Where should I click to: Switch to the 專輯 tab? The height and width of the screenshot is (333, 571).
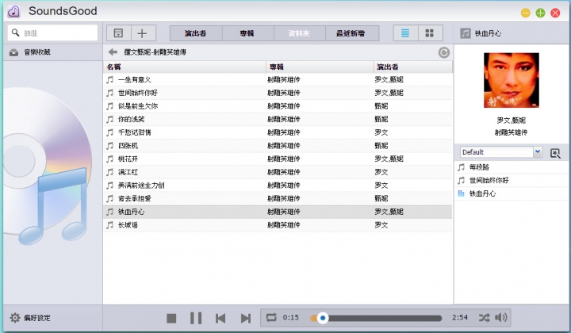click(247, 33)
